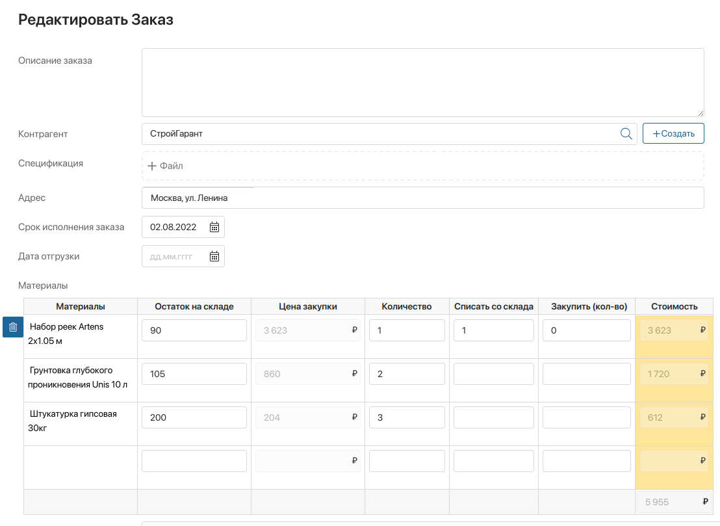Select Штукатурка гипсовая 30кг material cell

click(80, 421)
